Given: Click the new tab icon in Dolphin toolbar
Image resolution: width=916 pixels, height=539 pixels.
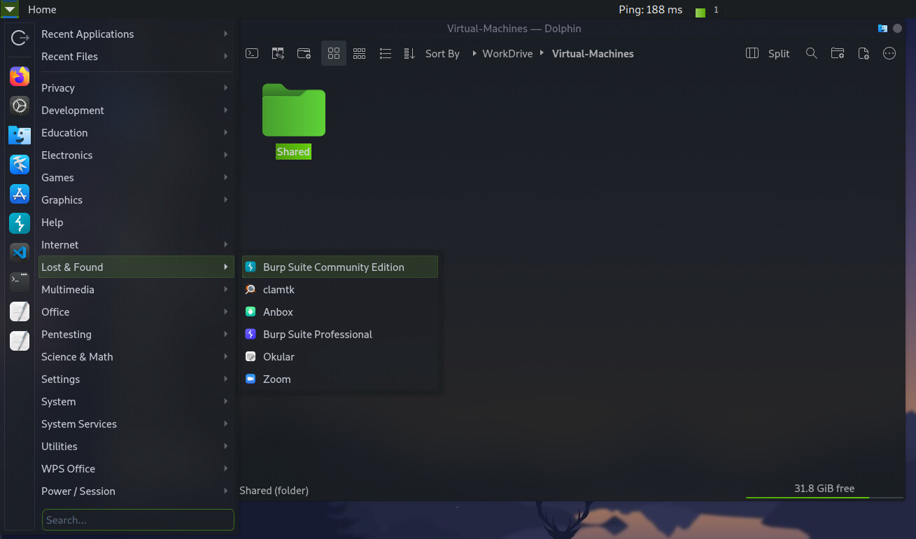Looking at the screenshot, I should [304, 53].
